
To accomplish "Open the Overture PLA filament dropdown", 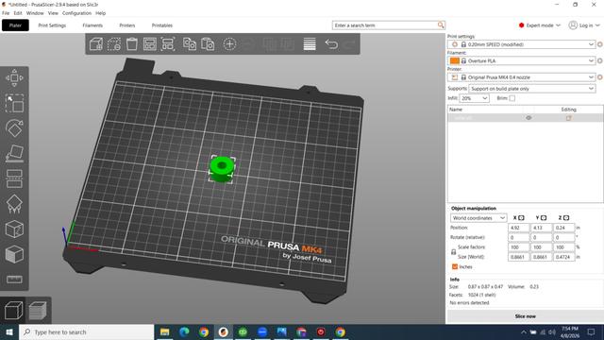I will [522, 60].
